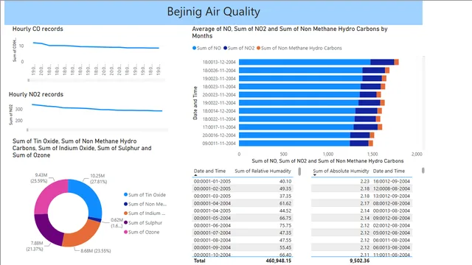Click the absolute humidity table scrollbar

coord(423,171)
